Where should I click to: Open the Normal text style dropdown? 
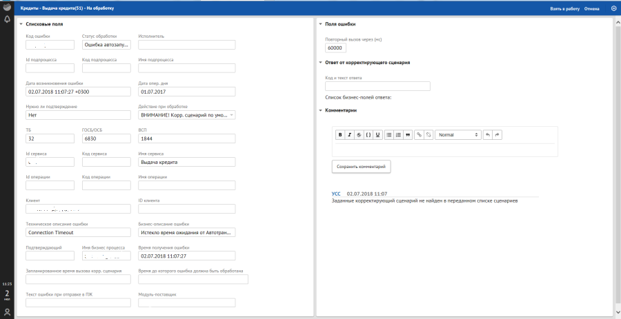coord(457,135)
